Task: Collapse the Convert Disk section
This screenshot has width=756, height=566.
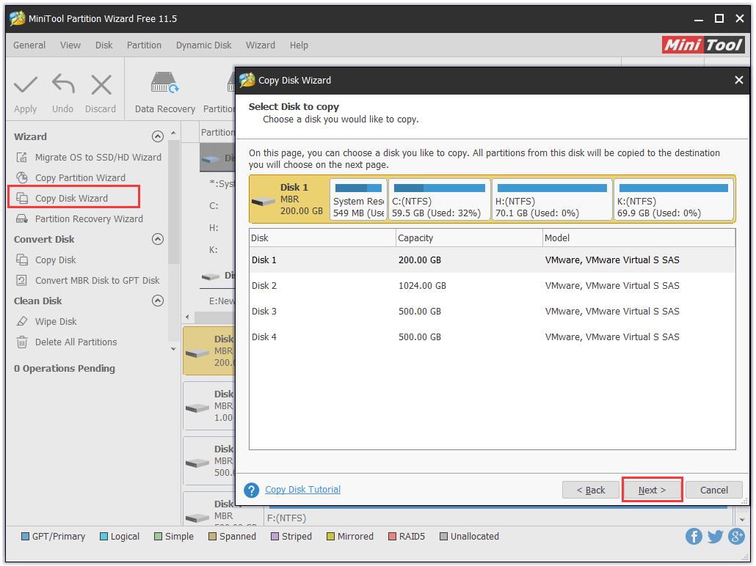Action: tap(158, 240)
